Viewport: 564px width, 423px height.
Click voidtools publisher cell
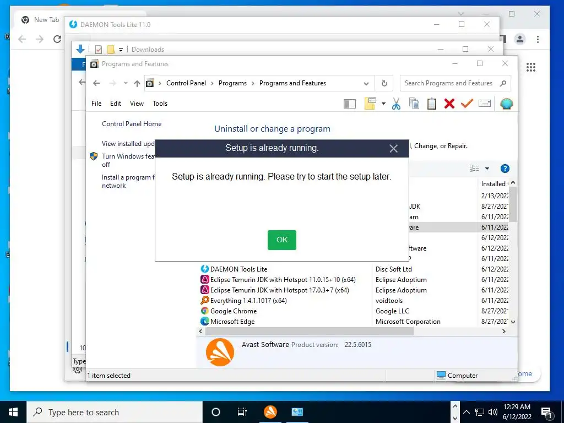[x=389, y=300]
